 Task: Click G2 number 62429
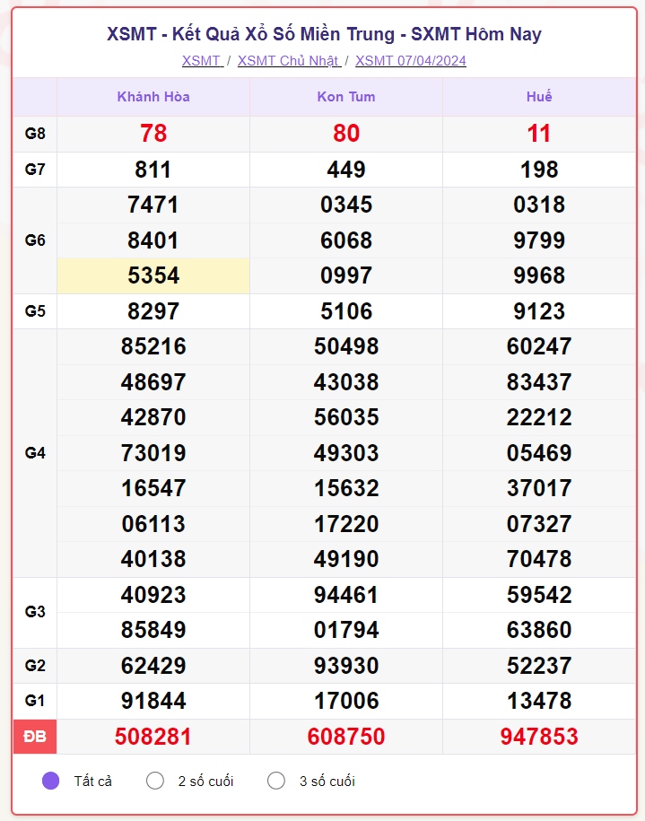[x=153, y=666]
